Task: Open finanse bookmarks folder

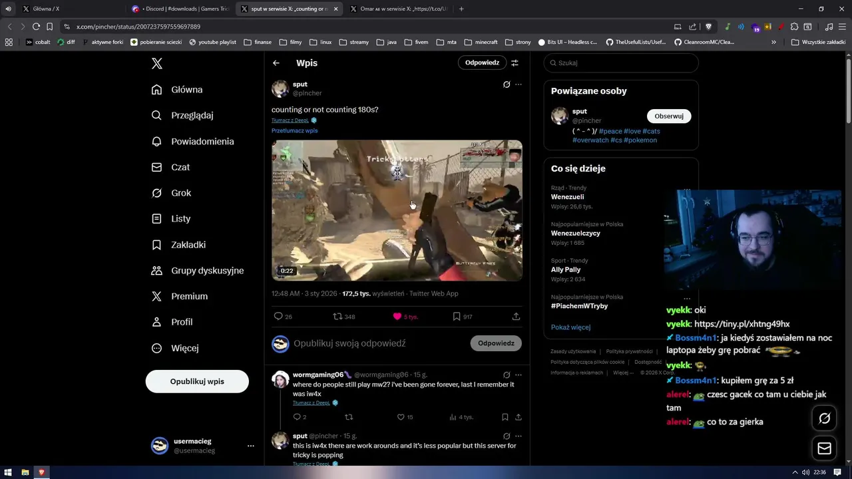Action: point(258,42)
